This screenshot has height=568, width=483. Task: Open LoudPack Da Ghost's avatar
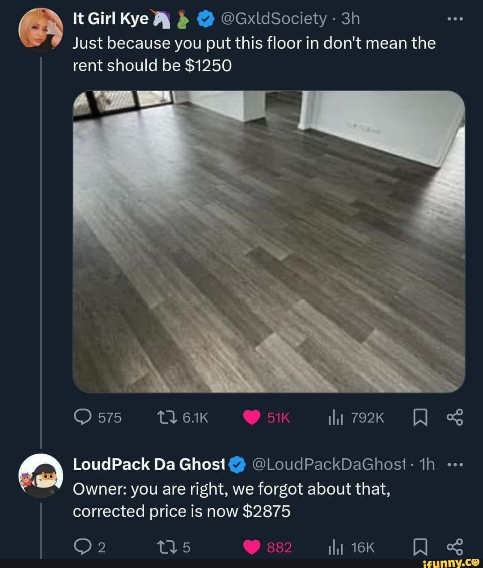(x=40, y=476)
